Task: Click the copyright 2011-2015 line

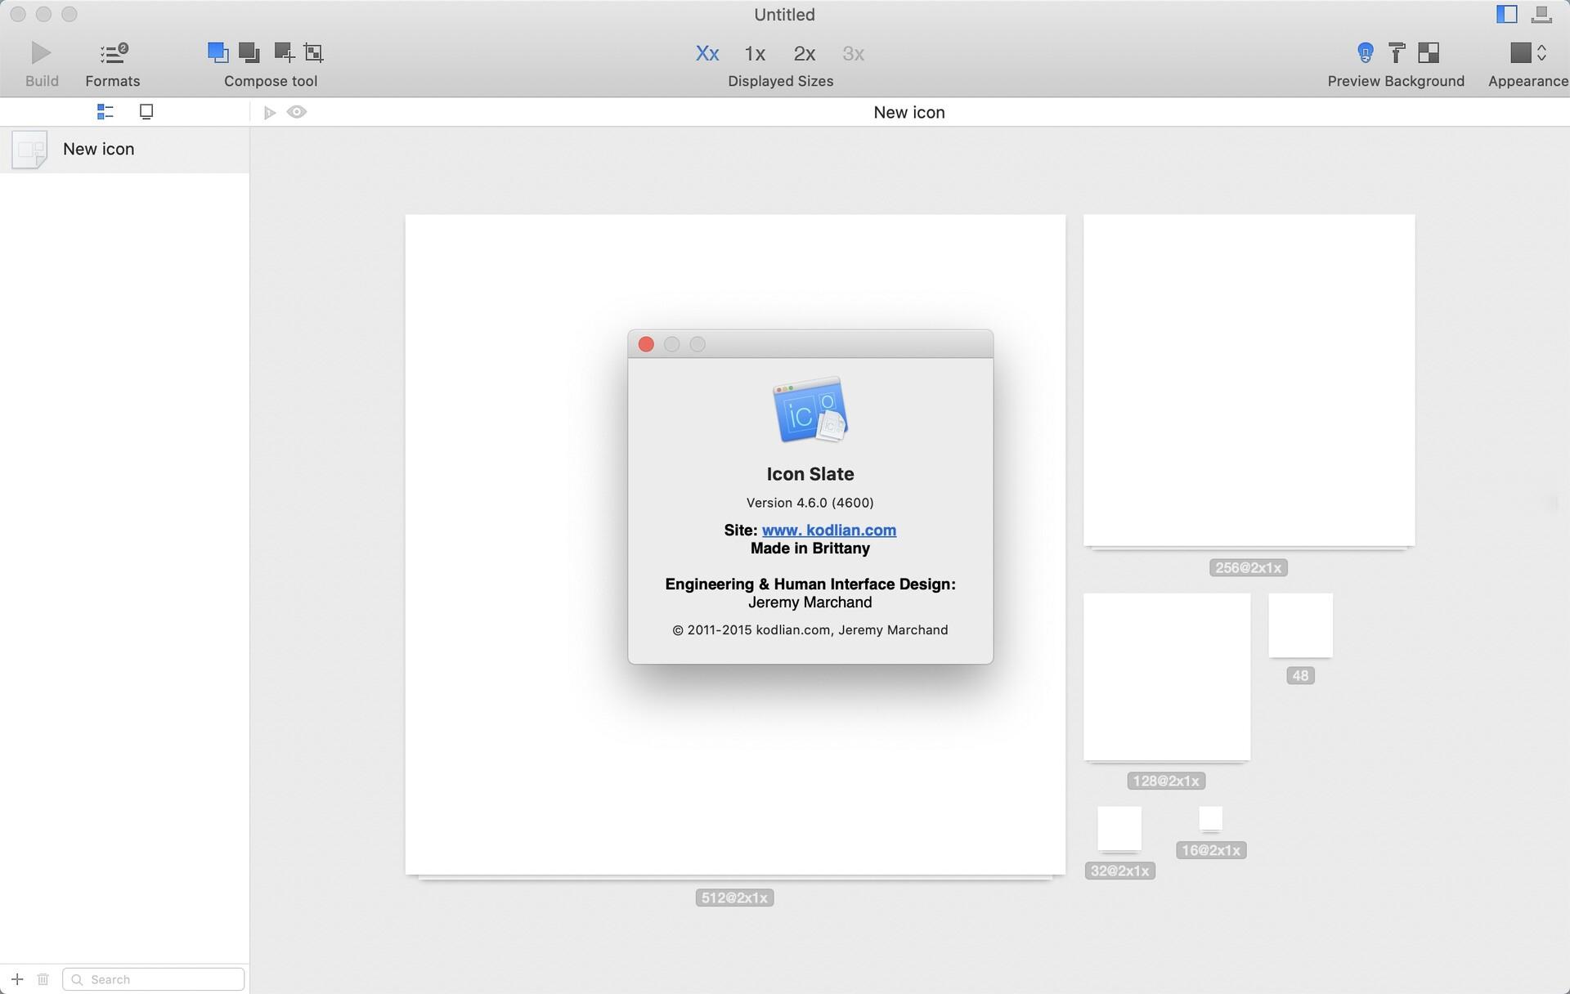Action: 810,630
